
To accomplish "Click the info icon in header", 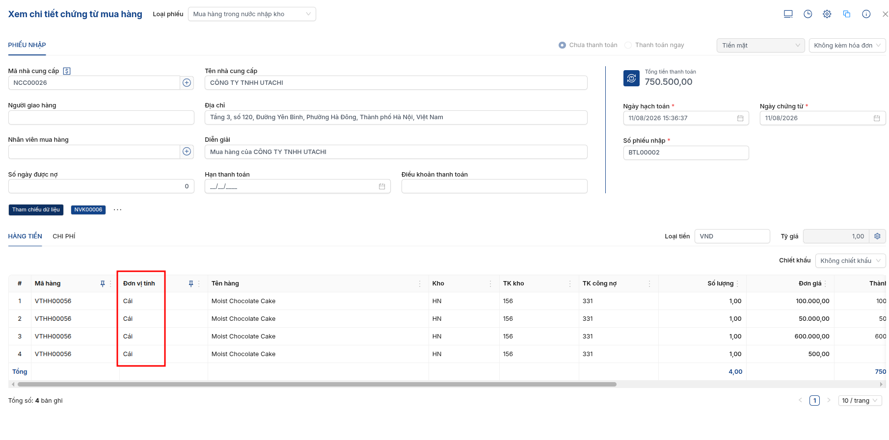I will (866, 14).
